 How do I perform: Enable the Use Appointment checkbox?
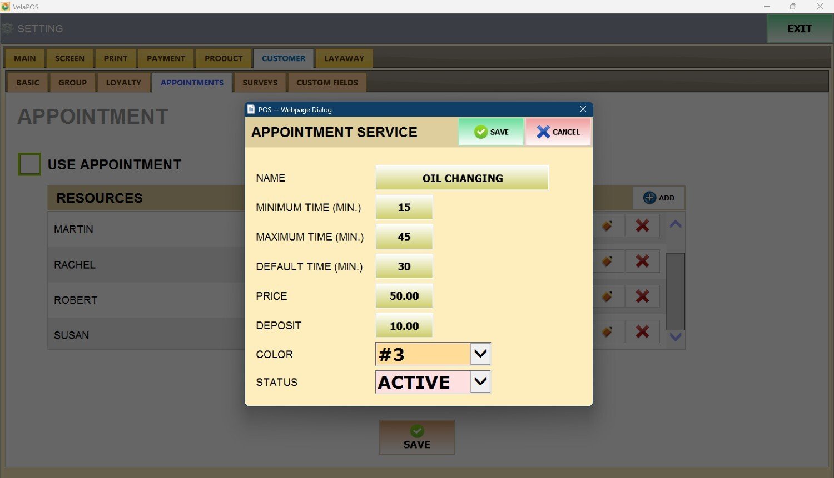[x=29, y=164]
